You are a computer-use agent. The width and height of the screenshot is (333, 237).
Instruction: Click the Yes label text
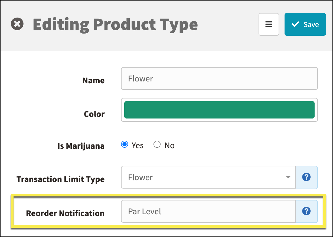138,146
